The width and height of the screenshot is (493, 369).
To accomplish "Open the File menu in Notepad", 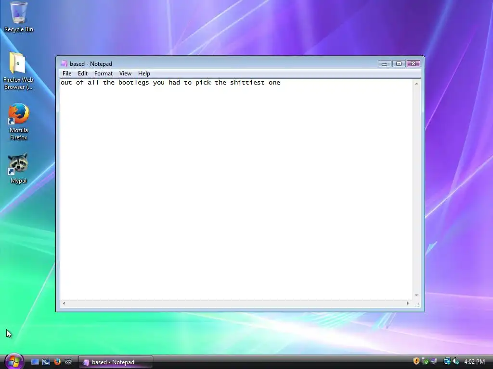I will (66, 74).
